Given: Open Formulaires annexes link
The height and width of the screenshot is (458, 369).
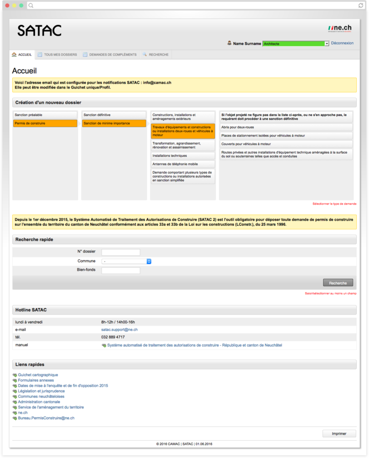Looking at the screenshot, I should (x=36, y=380).
